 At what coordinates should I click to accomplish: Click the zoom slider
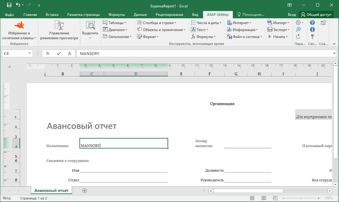click(x=301, y=198)
